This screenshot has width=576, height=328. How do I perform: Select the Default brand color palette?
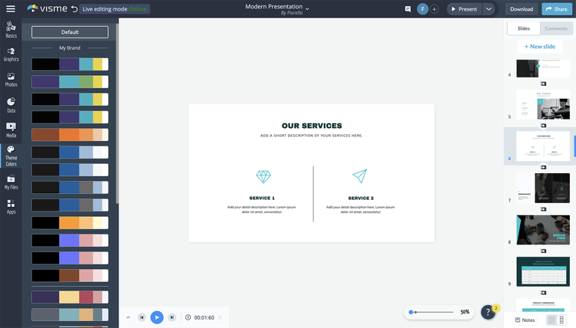coord(69,32)
